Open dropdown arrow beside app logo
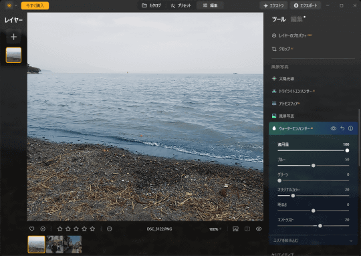361x256 pixels. coord(16,5)
